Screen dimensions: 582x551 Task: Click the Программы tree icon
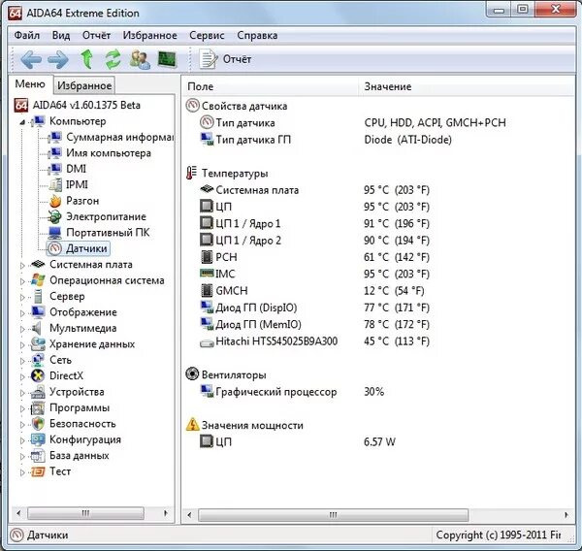38,408
